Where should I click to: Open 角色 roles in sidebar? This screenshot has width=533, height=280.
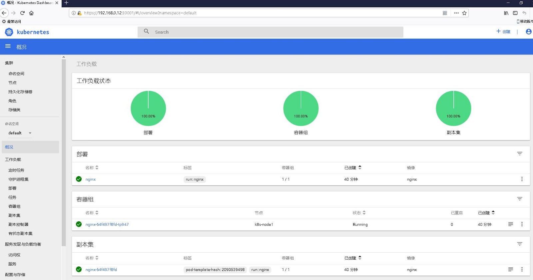tap(12, 101)
